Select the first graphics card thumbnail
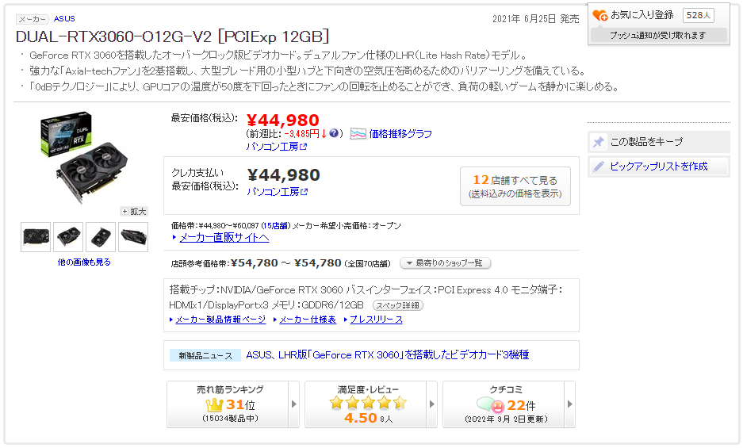The height and width of the screenshot is (448, 743). tap(36, 236)
